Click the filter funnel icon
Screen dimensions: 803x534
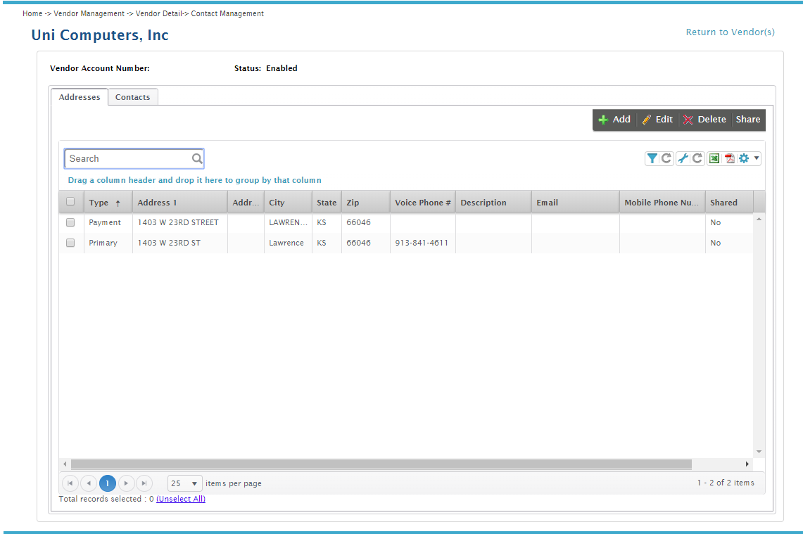point(652,159)
